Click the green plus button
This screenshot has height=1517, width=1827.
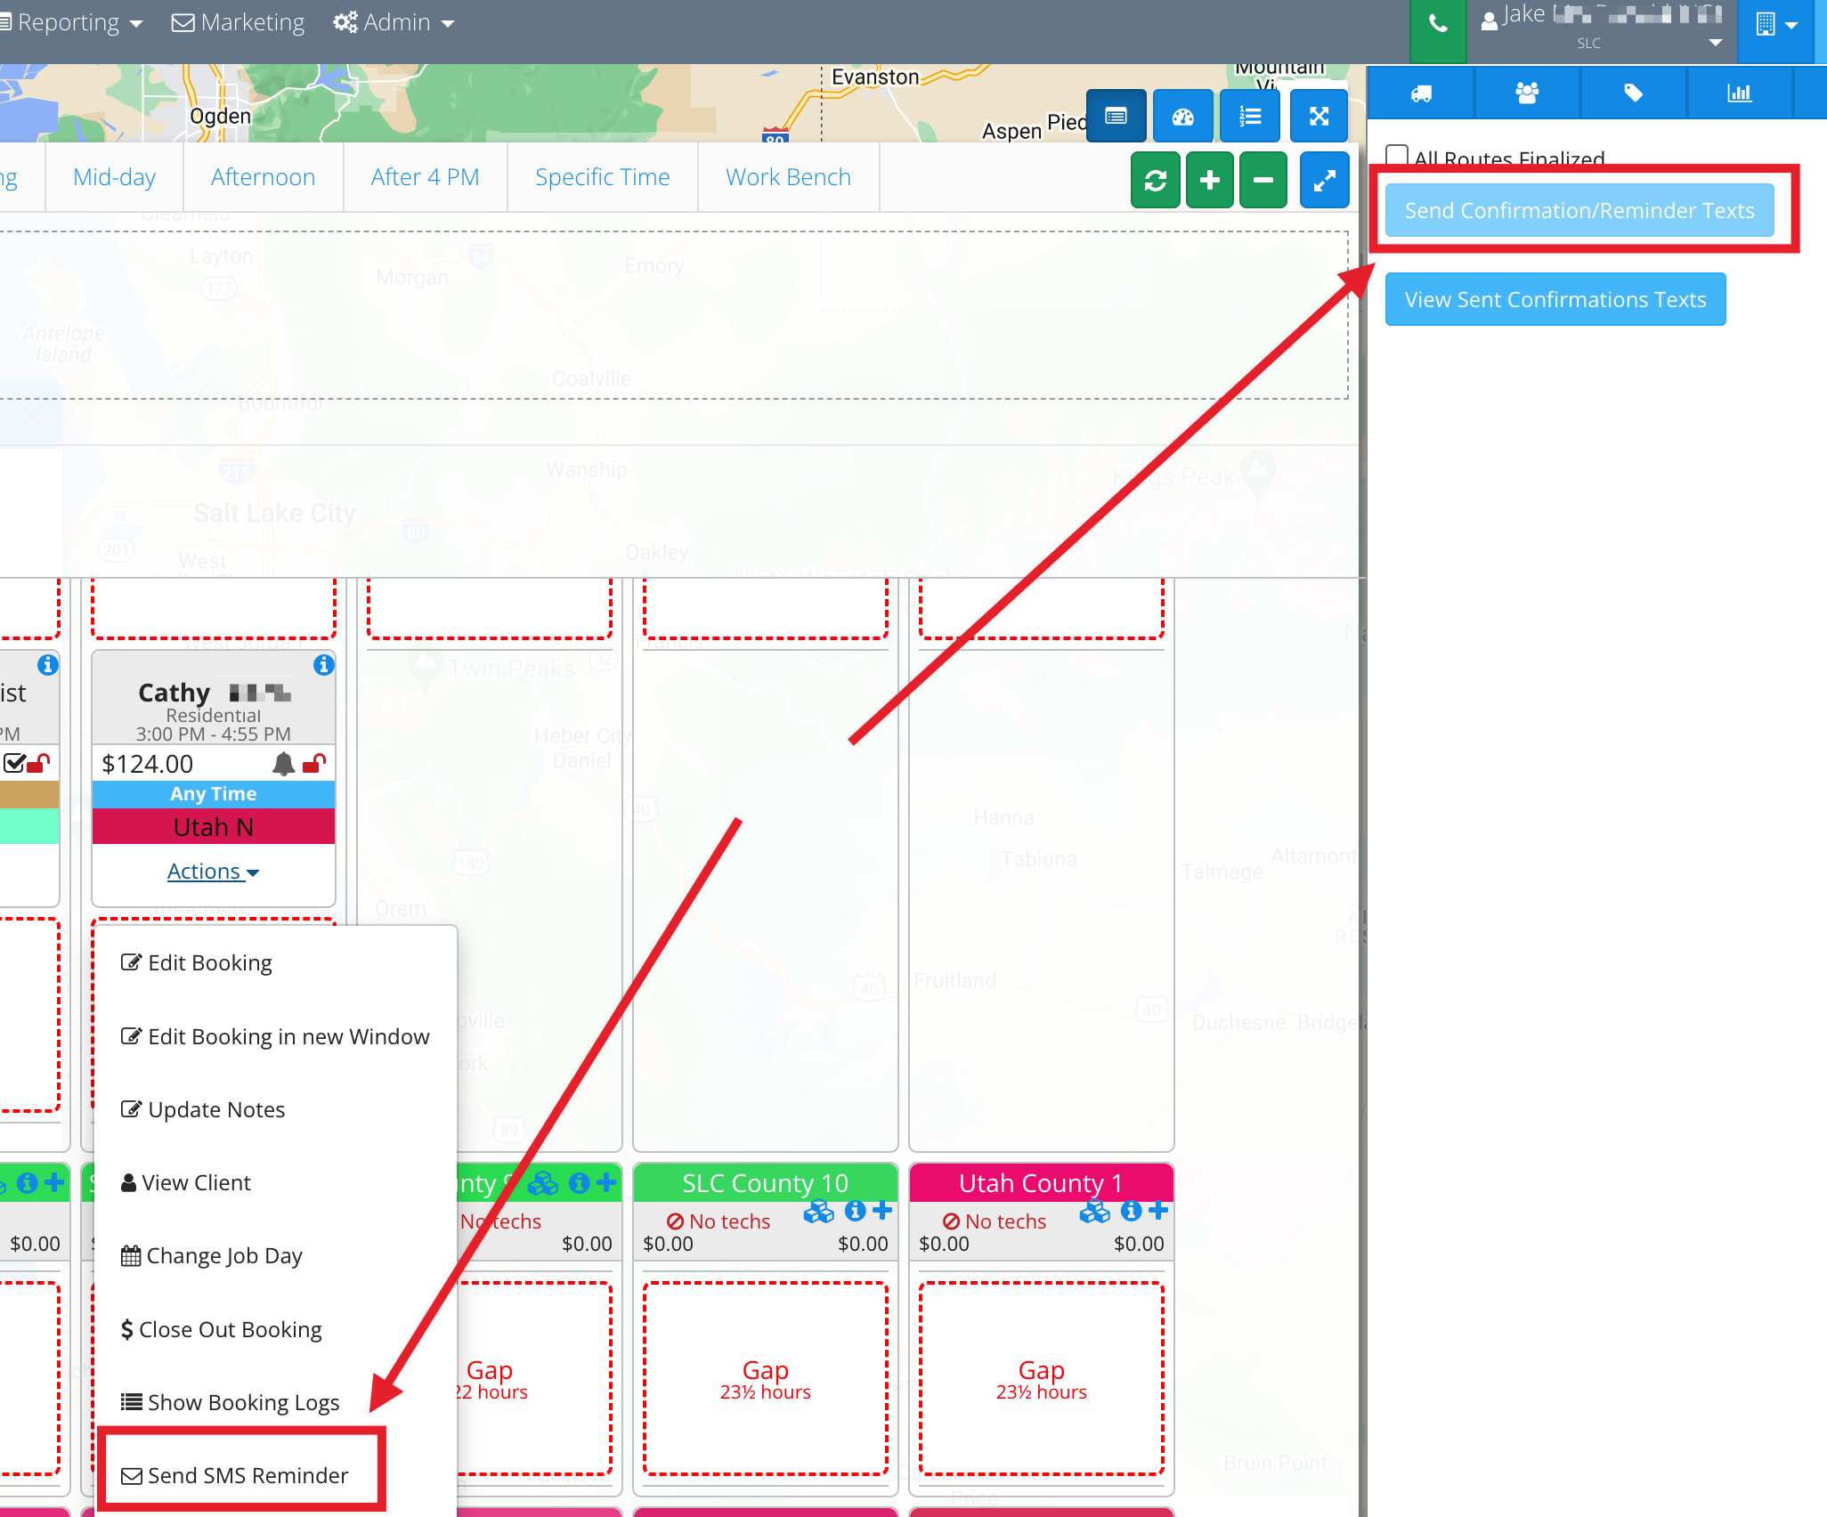pyautogui.click(x=1209, y=181)
